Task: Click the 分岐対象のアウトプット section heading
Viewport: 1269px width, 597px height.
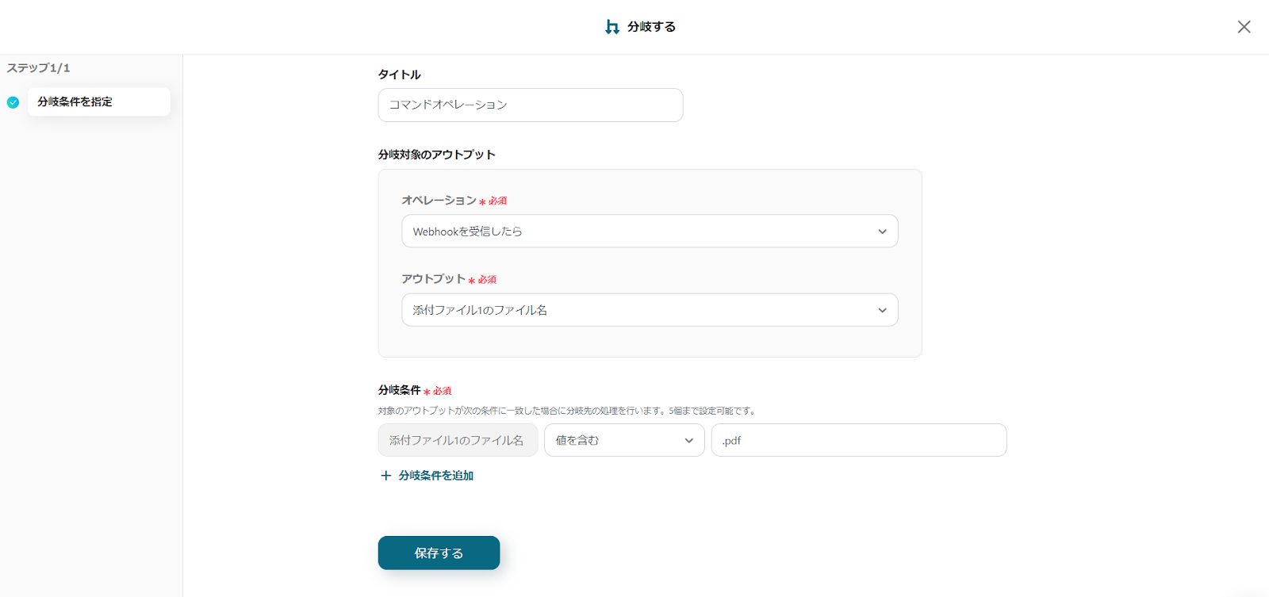Action: point(436,155)
